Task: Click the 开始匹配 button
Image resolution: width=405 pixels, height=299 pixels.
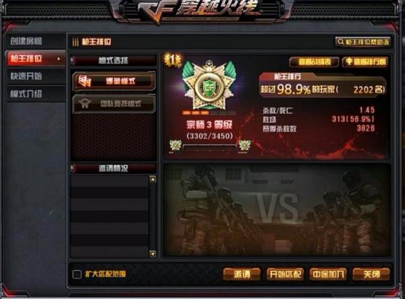Action: coord(285,274)
